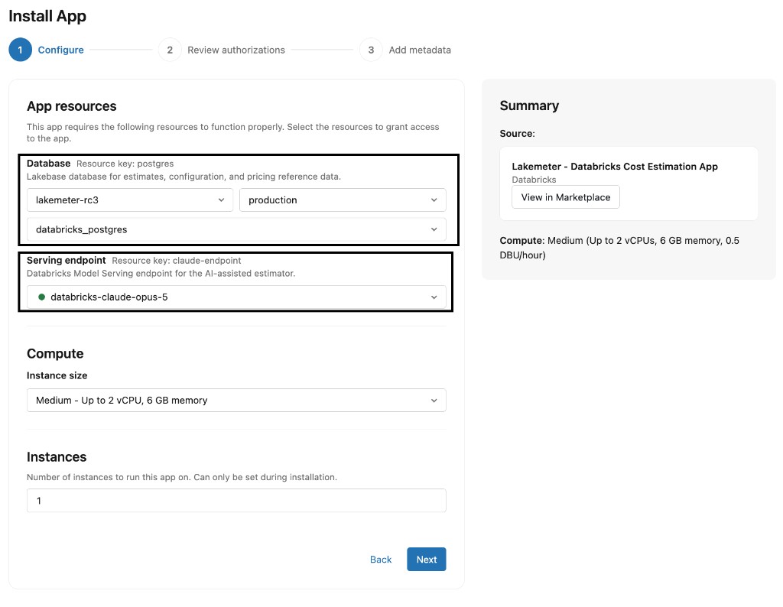This screenshot has height=607, width=783.
Task: Click 'Databricks Model Serving endpoint' description text
Action: tap(161, 274)
